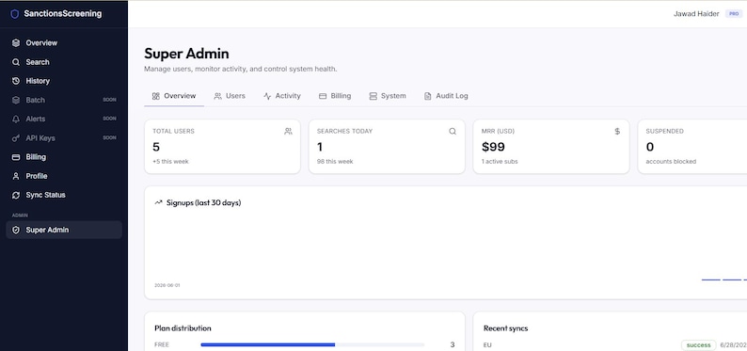Open the Audit Log tab
The height and width of the screenshot is (351, 747).
coord(446,96)
